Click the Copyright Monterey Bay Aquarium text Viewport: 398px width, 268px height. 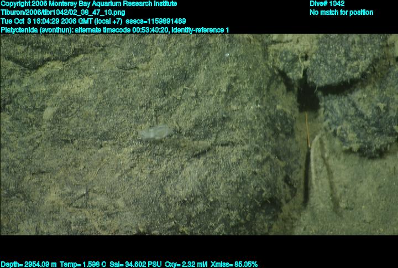point(89,4)
